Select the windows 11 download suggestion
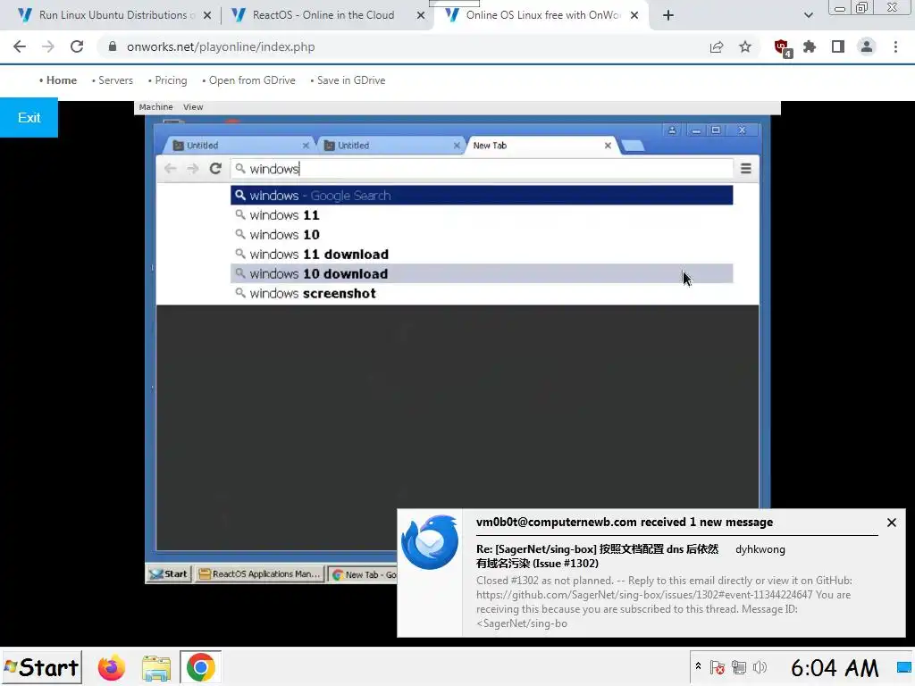This screenshot has height=686, width=915. point(482,255)
